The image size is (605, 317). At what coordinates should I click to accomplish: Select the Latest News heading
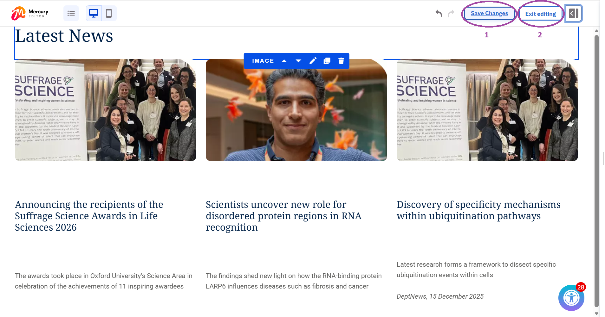(64, 36)
